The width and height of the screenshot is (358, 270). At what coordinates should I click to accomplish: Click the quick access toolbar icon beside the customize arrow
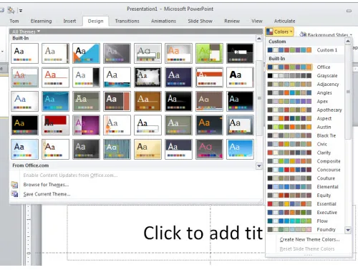click(11, 10)
